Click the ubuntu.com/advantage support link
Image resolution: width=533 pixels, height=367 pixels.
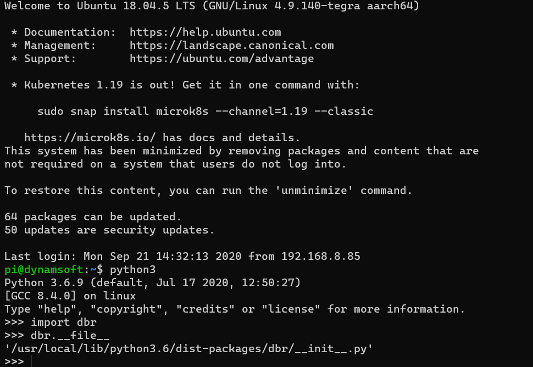tap(221, 59)
